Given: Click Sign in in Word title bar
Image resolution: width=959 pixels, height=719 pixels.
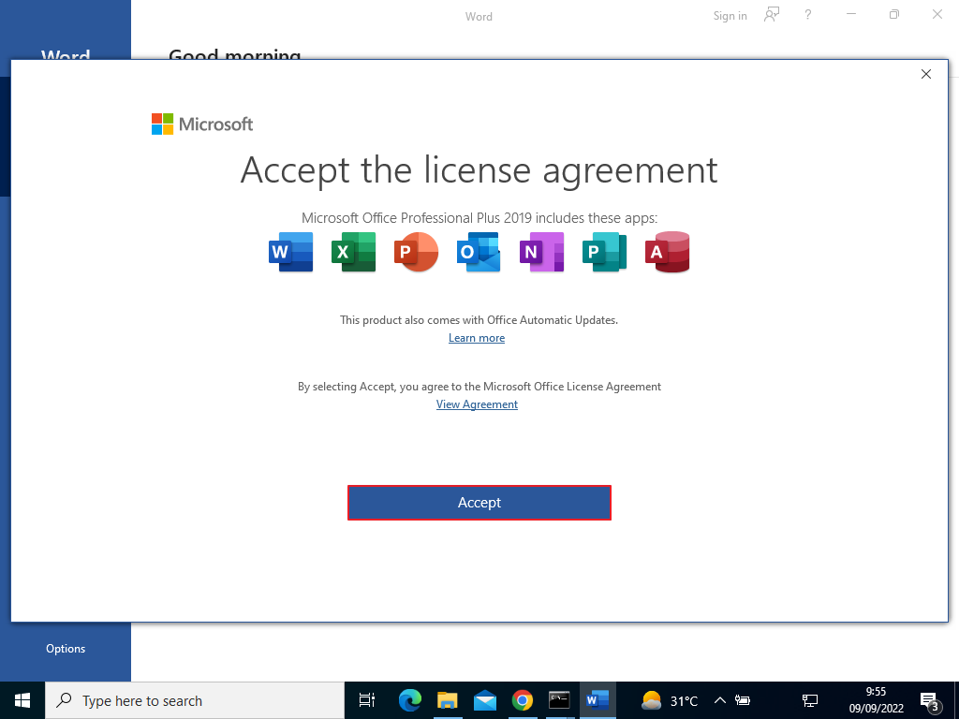Looking at the screenshot, I should click(730, 16).
